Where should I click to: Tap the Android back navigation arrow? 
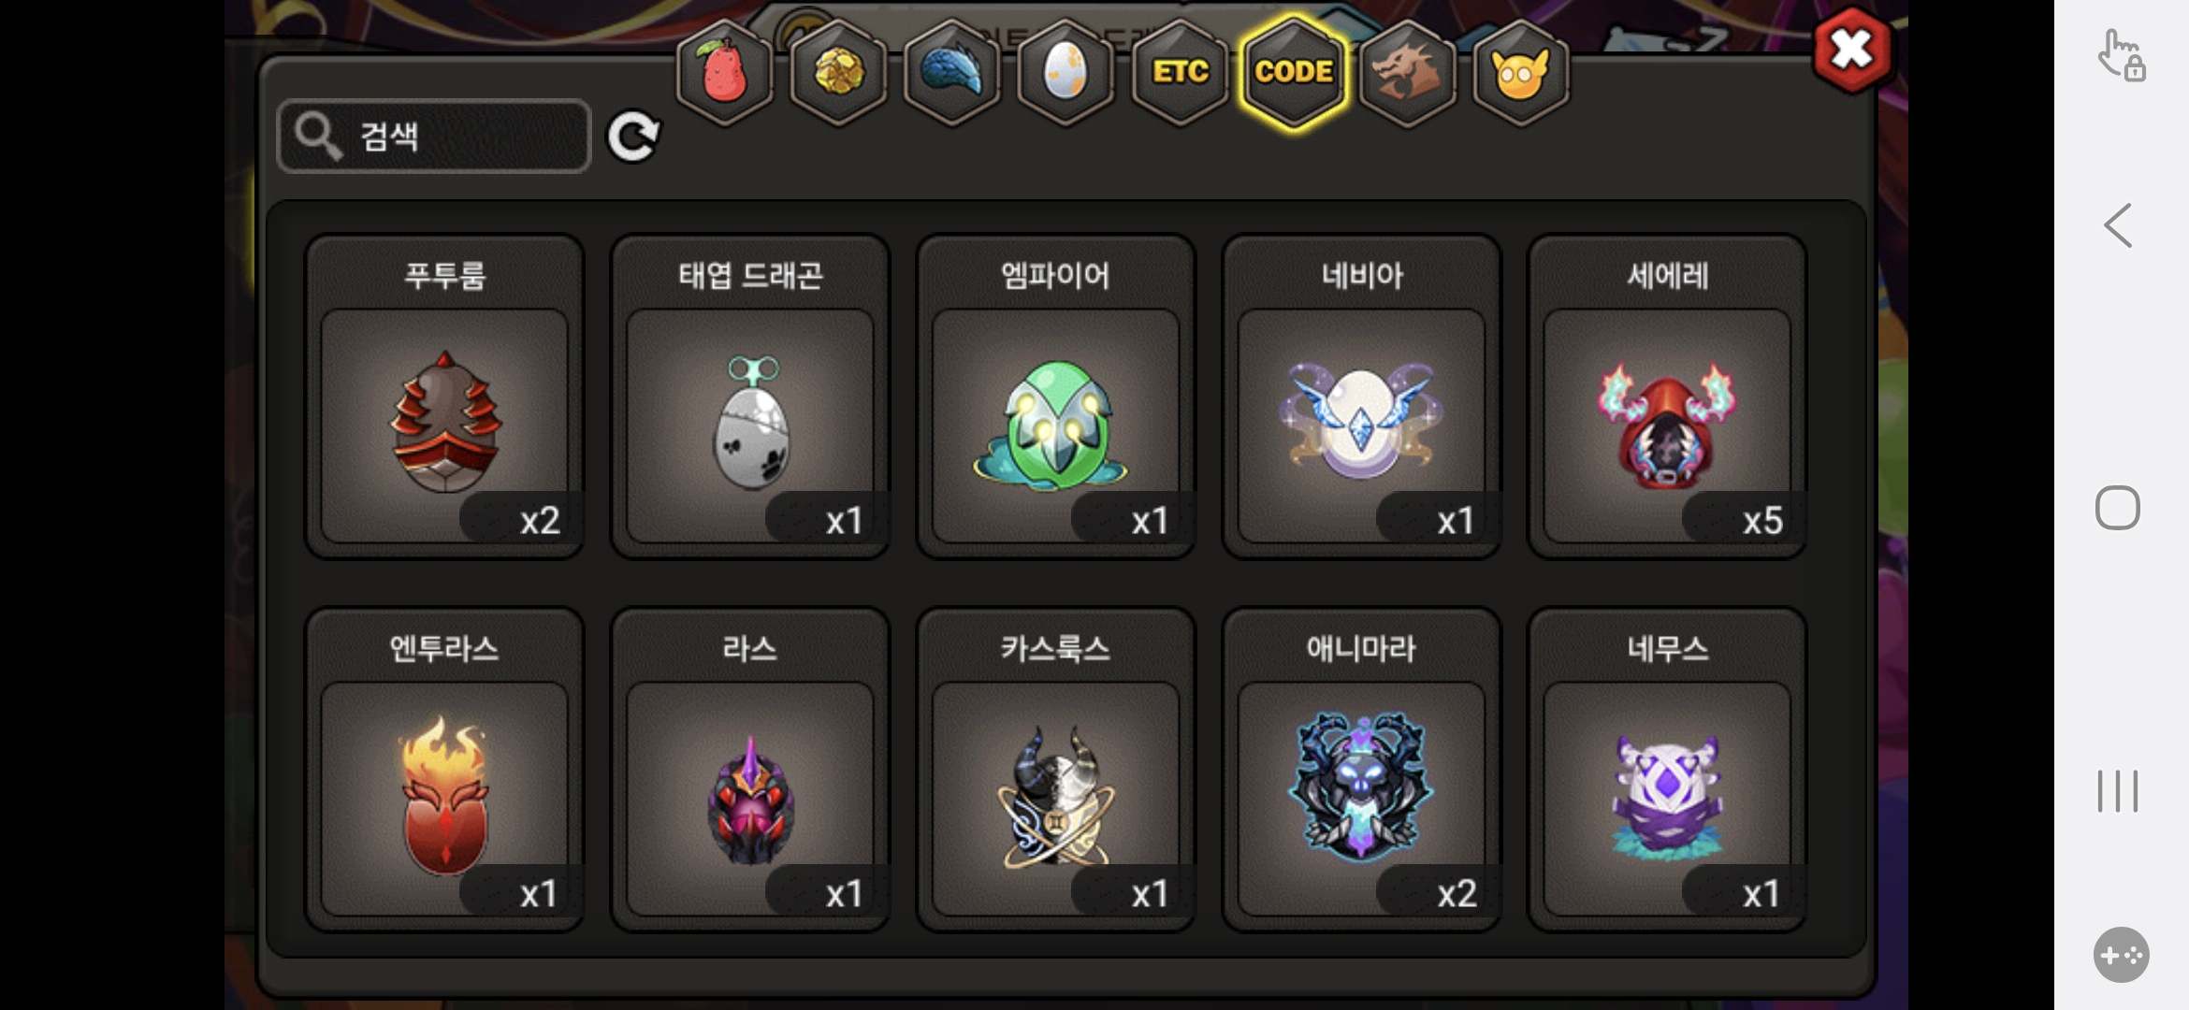click(2118, 225)
